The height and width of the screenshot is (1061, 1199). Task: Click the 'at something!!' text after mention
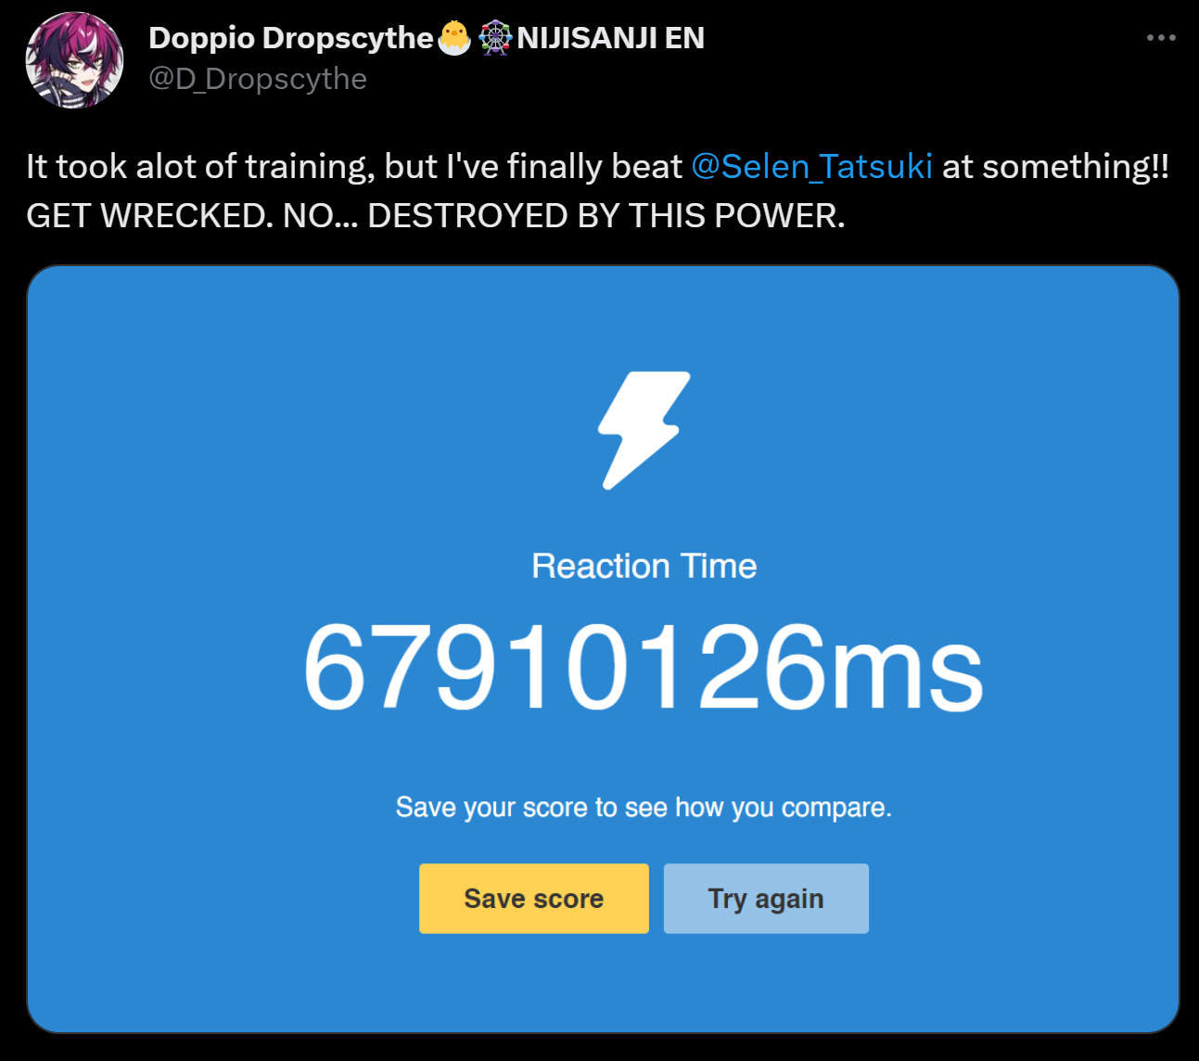coord(1056,166)
